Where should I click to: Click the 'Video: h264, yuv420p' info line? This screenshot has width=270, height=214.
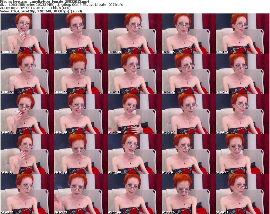[x=41, y=11]
